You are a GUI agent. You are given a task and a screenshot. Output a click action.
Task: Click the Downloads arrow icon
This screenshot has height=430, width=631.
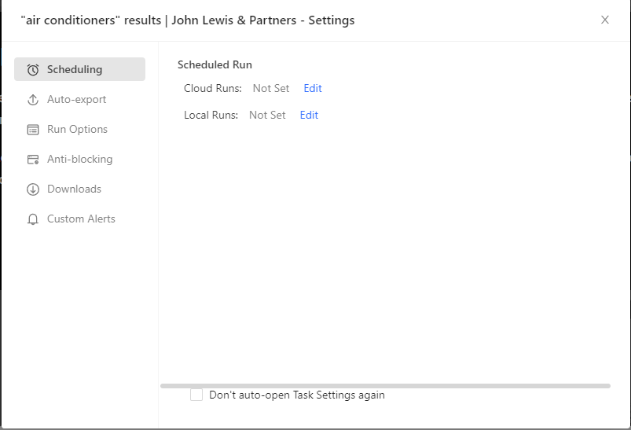pyautogui.click(x=33, y=189)
